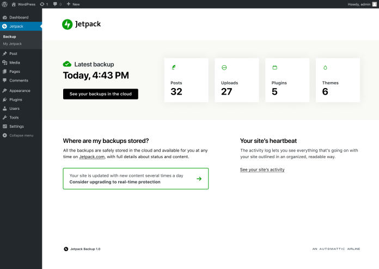Click the Themes count 6
The height and width of the screenshot is (269, 379).
[325, 91]
